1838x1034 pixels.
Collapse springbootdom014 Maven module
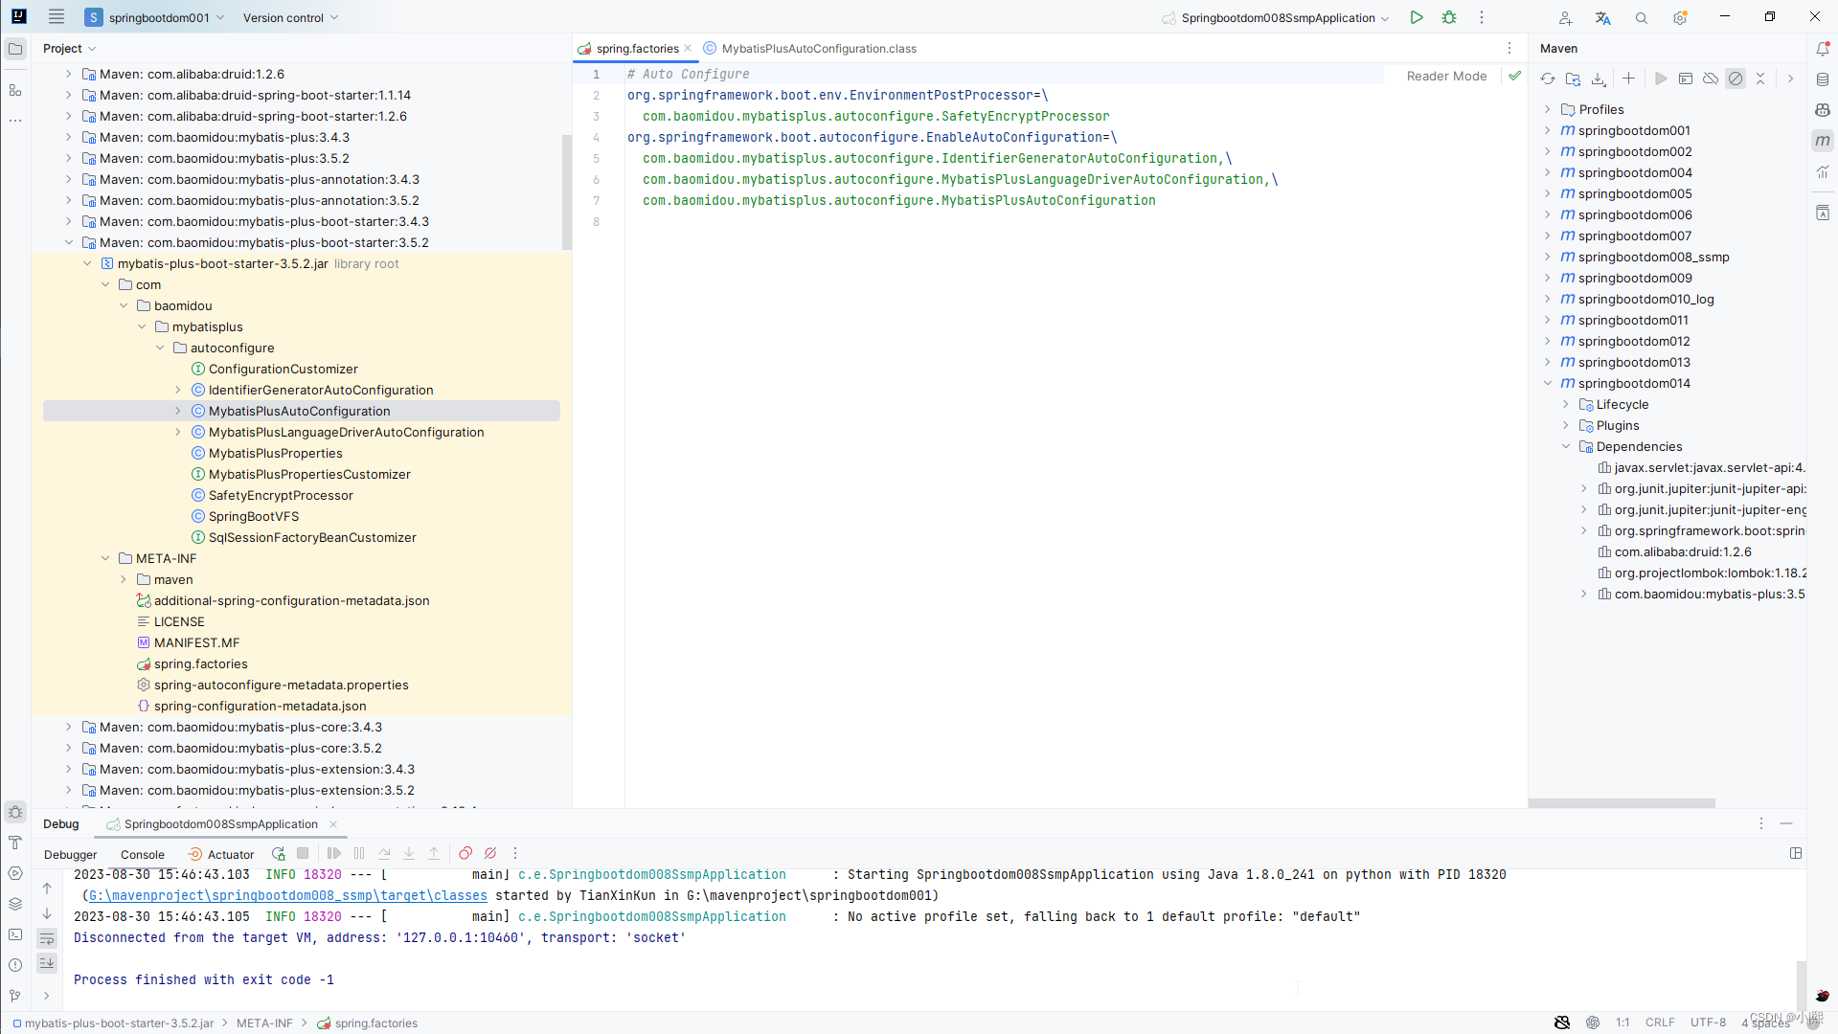click(x=1548, y=383)
